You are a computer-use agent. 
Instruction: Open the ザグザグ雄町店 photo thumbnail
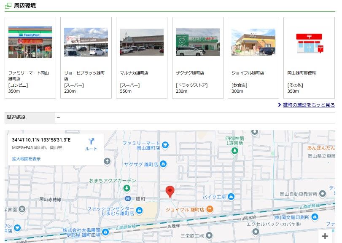pos(198,42)
